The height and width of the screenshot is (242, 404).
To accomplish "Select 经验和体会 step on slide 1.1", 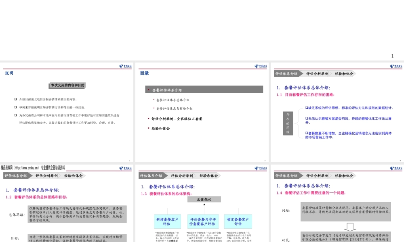I will [344, 74].
